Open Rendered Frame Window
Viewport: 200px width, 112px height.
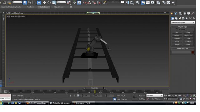click(x=168, y=2)
